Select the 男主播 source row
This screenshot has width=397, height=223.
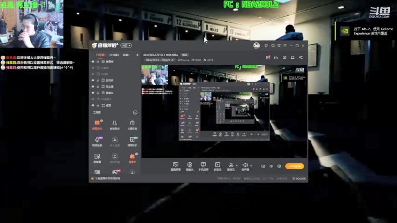pos(115,87)
